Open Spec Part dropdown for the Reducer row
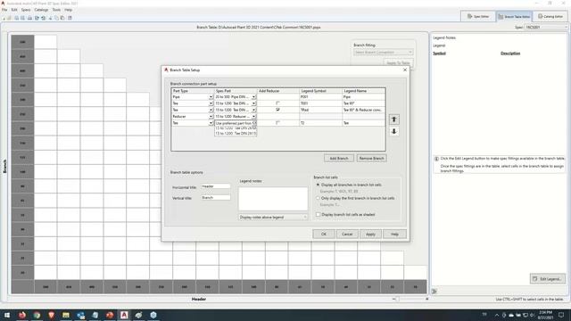This screenshot has height=321, width=571. coord(253,117)
